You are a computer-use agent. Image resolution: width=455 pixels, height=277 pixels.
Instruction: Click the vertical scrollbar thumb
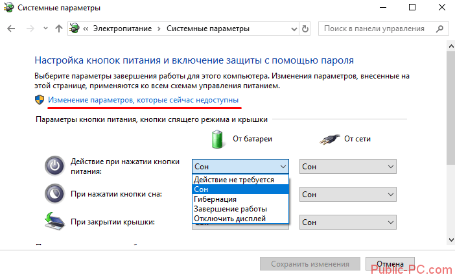[x=451, y=108]
